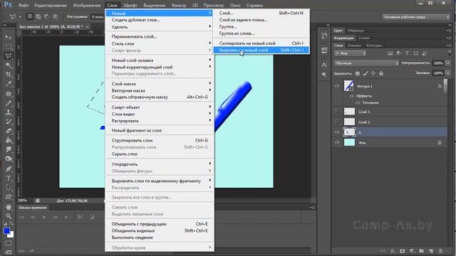Image resolution: width=456 pixels, height=256 pixels.
Task: Toggle visibility of Тиснение effect
Action: (x=358, y=102)
